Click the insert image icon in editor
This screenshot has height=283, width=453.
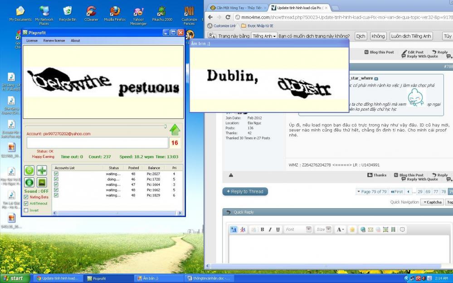point(385,229)
